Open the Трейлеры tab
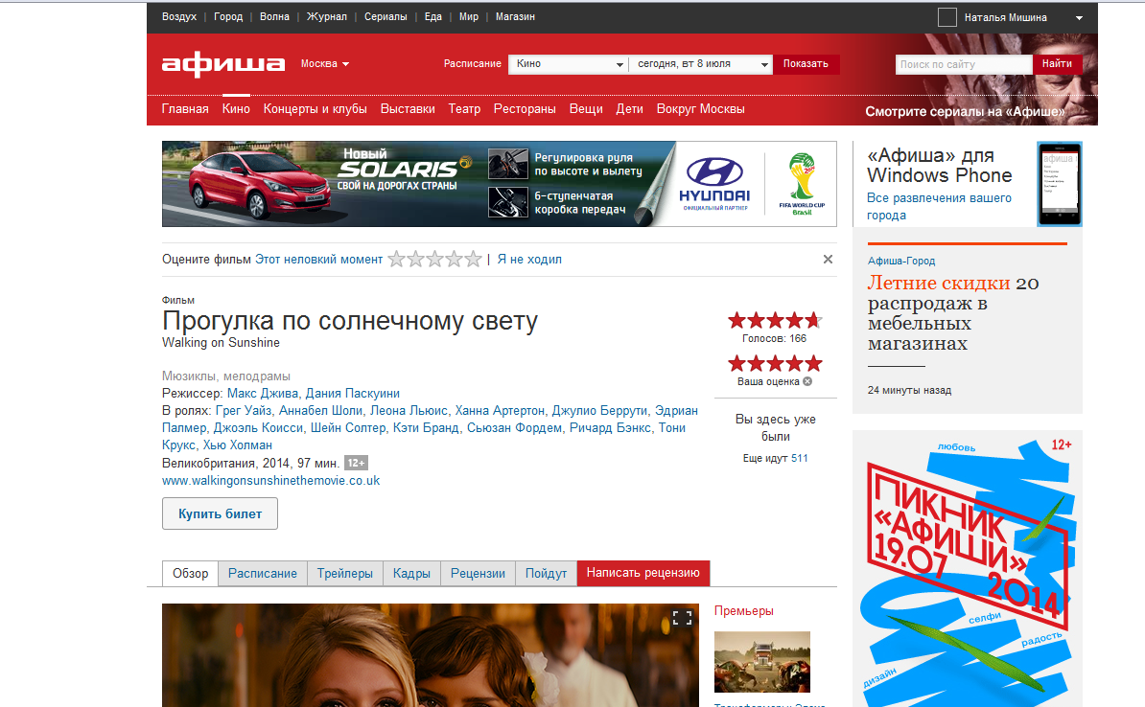Screen dimensions: 1145x707 pyautogui.click(x=344, y=574)
